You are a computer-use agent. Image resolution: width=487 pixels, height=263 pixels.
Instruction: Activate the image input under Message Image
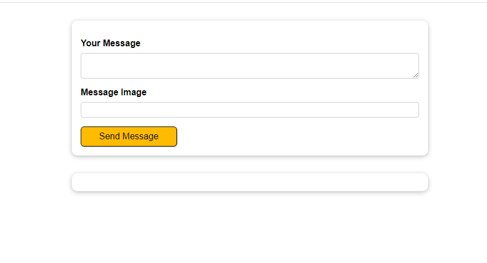click(x=249, y=110)
